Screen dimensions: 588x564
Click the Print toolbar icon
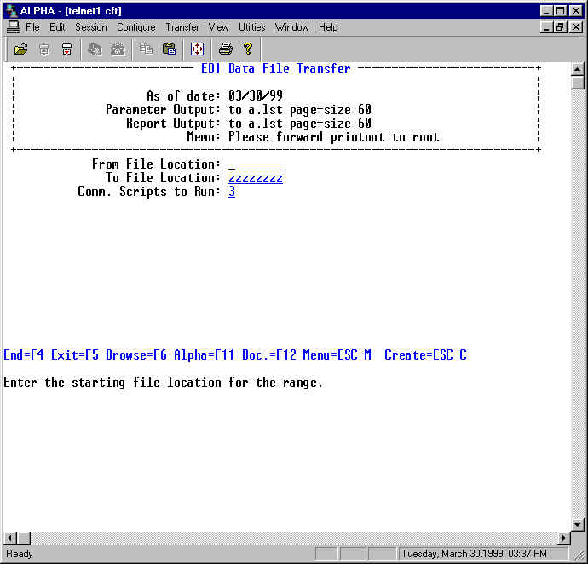click(x=225, y=49)
